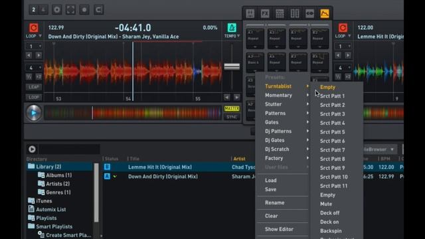Nudge deck A pitch bend left
The height and width of the screenshot is (239, 425).
(x=227, y=98)
